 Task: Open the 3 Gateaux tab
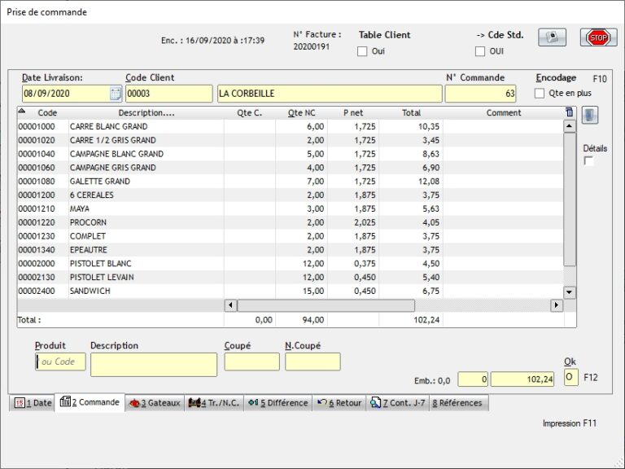pyautogui.click(x=155, y=403)
